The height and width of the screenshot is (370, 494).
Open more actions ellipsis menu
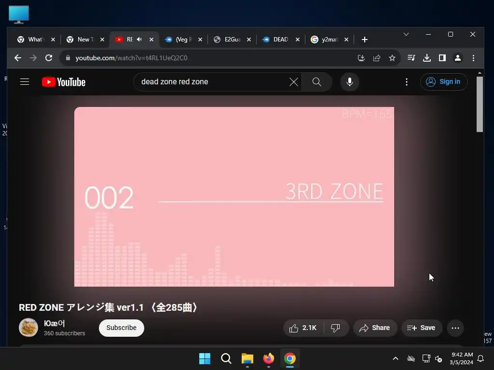click(x=455, y=328)
